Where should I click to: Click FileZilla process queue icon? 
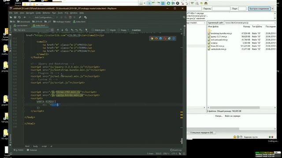point(173,3)
